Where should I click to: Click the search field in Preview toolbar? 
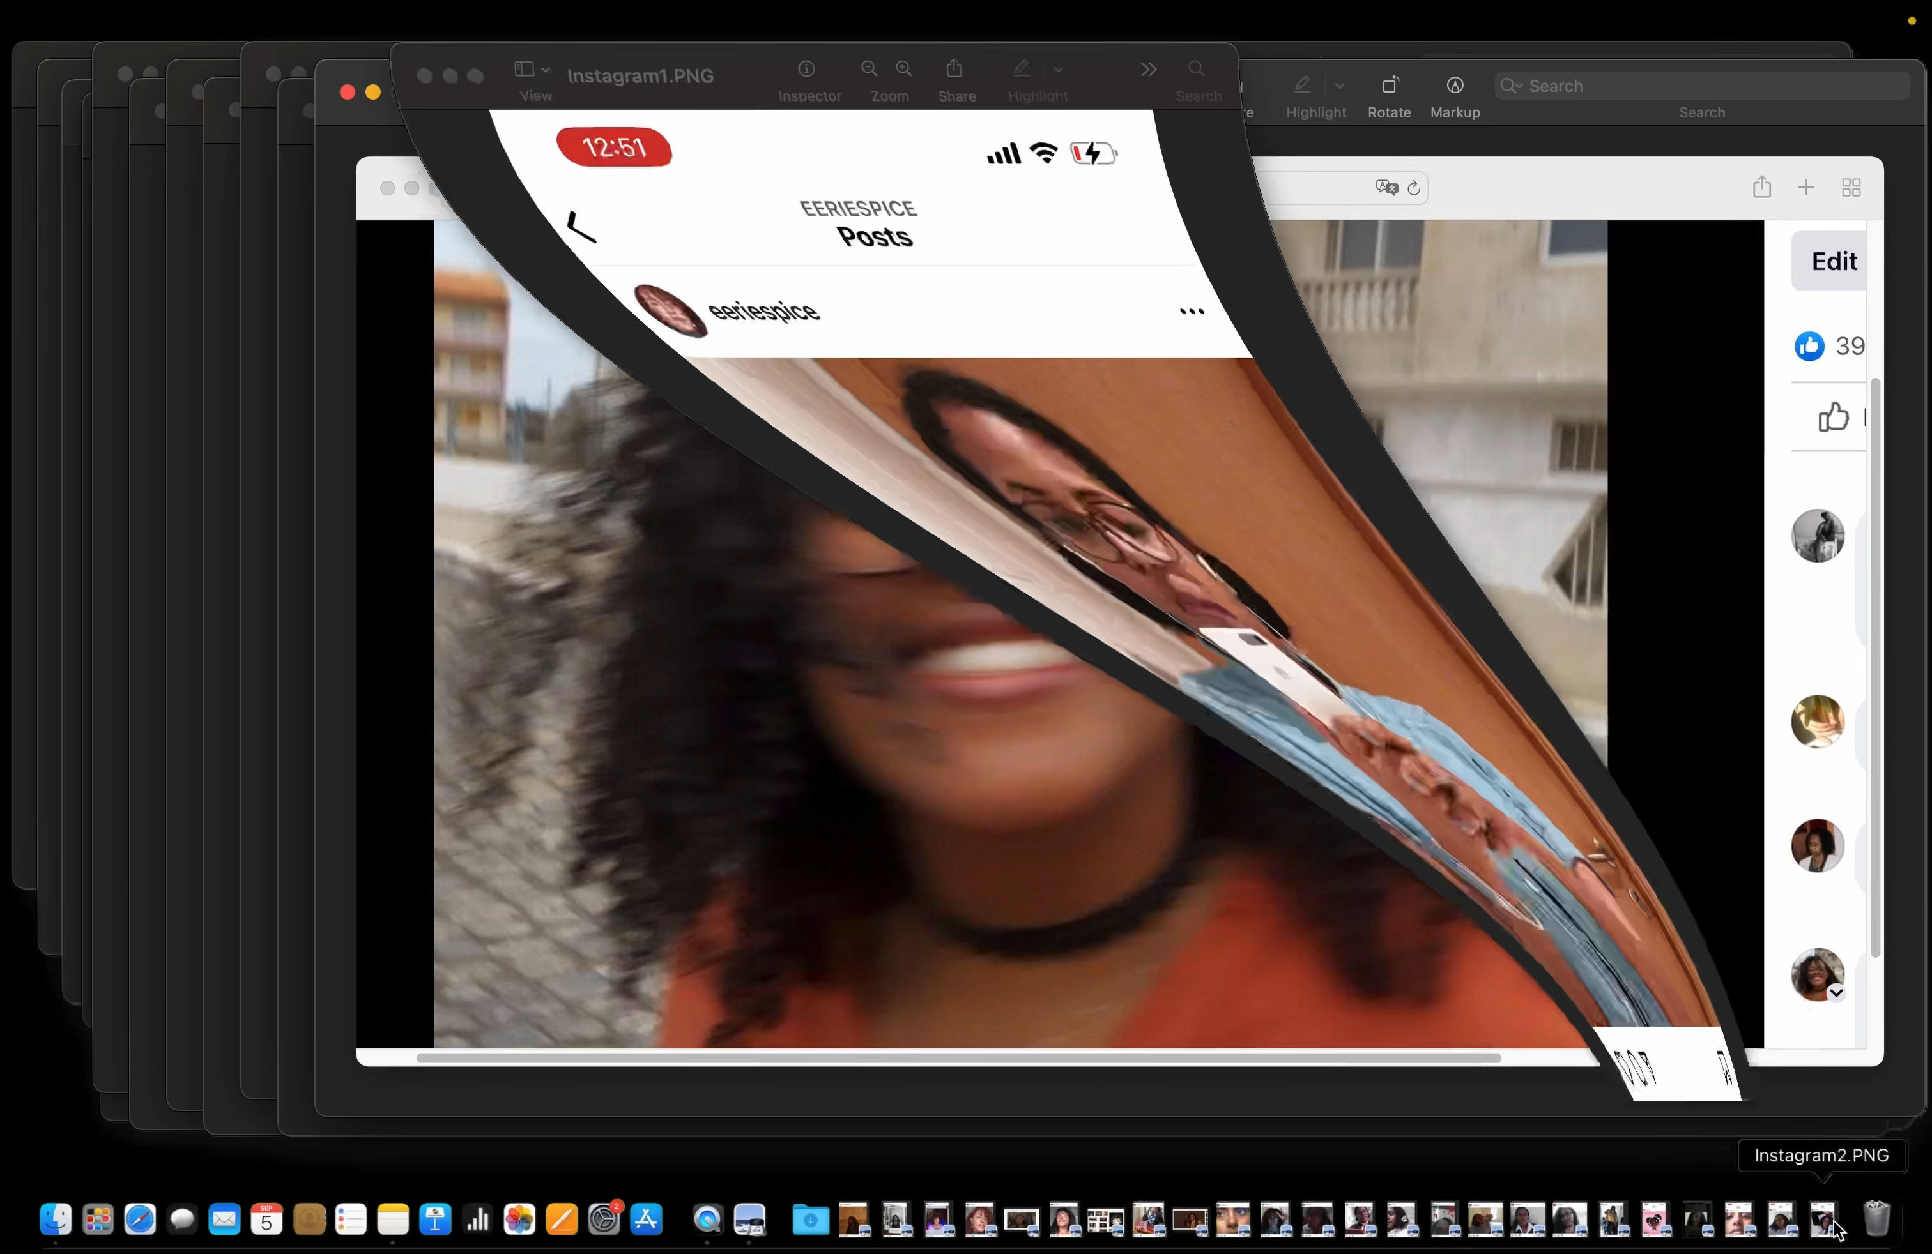(1701, 85)
